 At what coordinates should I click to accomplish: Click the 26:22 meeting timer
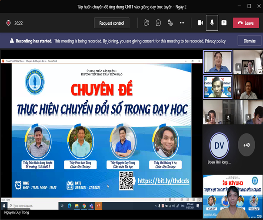18,23
